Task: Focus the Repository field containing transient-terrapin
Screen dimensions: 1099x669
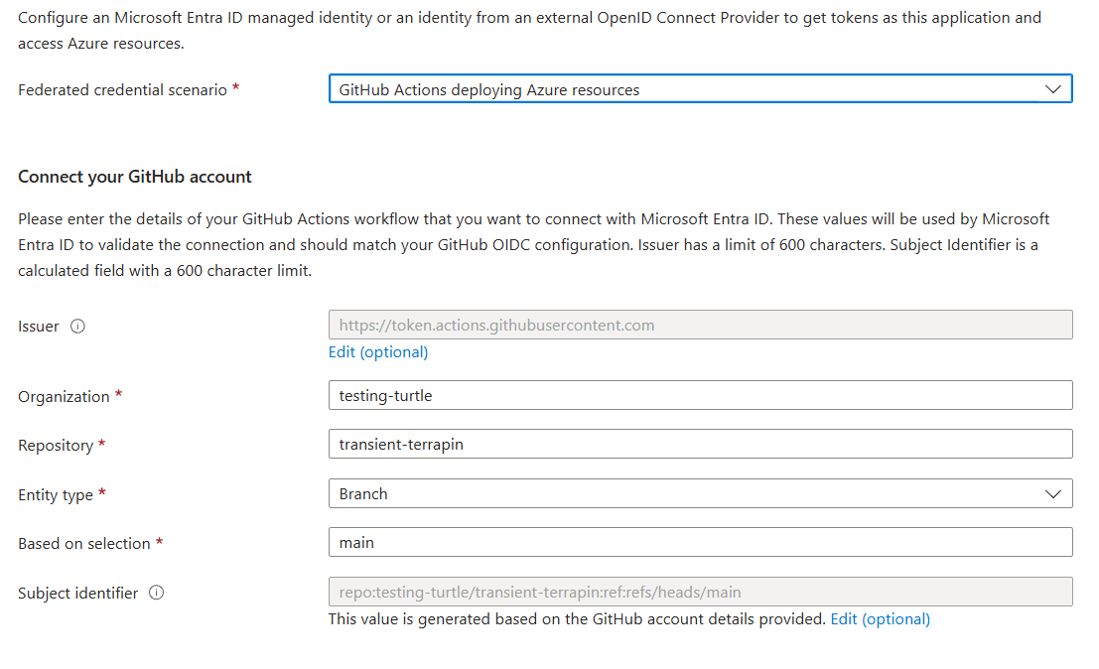Action: coord(700,444)
